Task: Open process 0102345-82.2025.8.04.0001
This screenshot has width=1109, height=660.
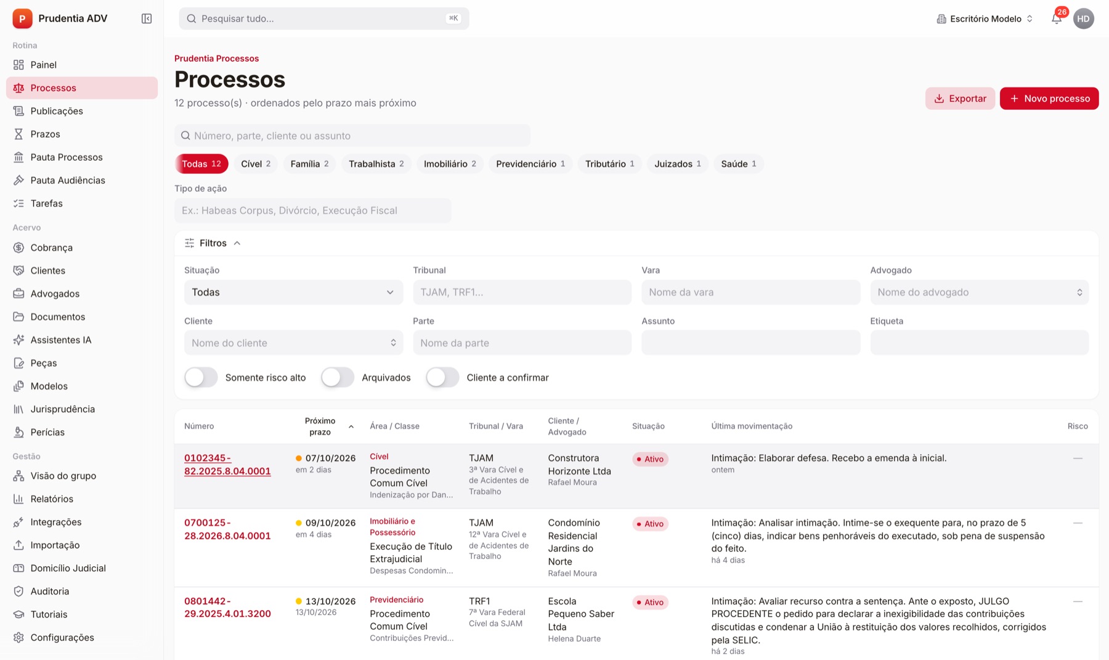Action: tap(227, 465)
